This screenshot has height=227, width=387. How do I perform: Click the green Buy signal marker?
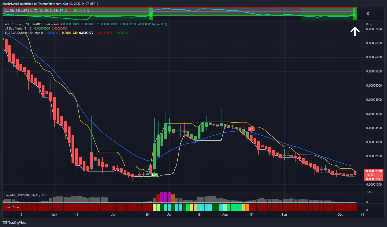click(154, 174)
